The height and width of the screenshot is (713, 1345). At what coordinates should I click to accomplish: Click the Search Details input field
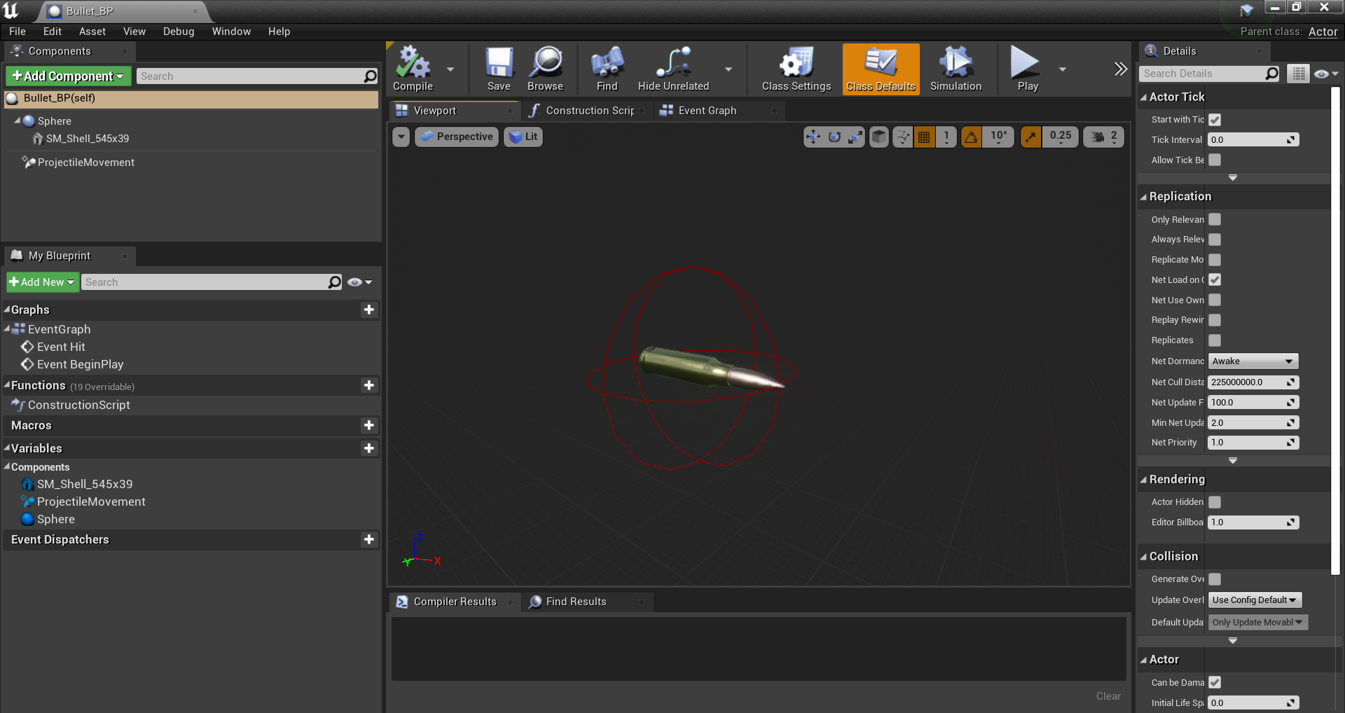[1201, 74]
